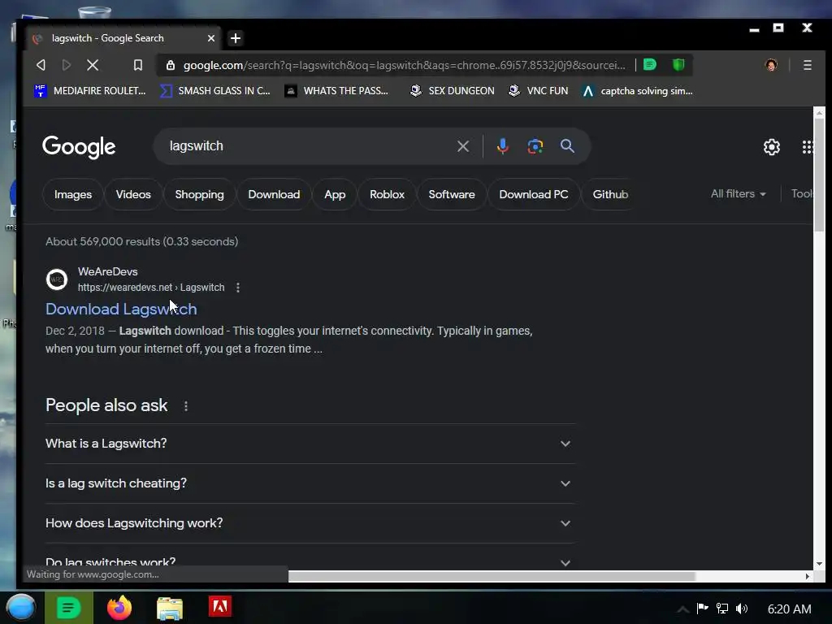
Task: Click the browser address bar URL
Action: point(404,65)
